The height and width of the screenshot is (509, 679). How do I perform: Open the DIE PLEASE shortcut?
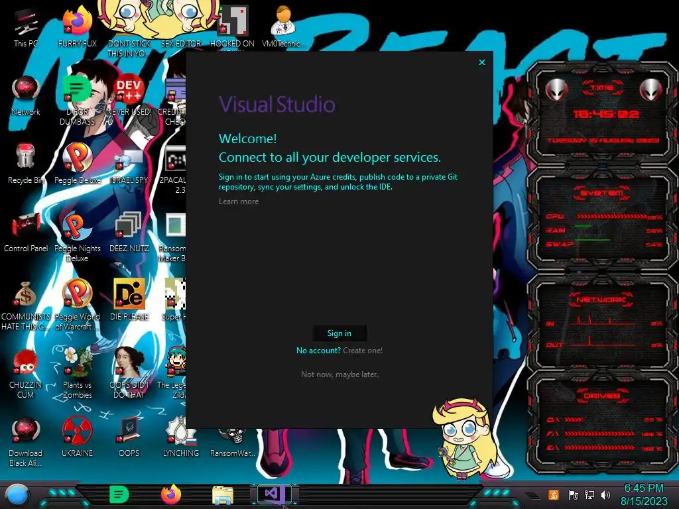click(x=129, y=300)
